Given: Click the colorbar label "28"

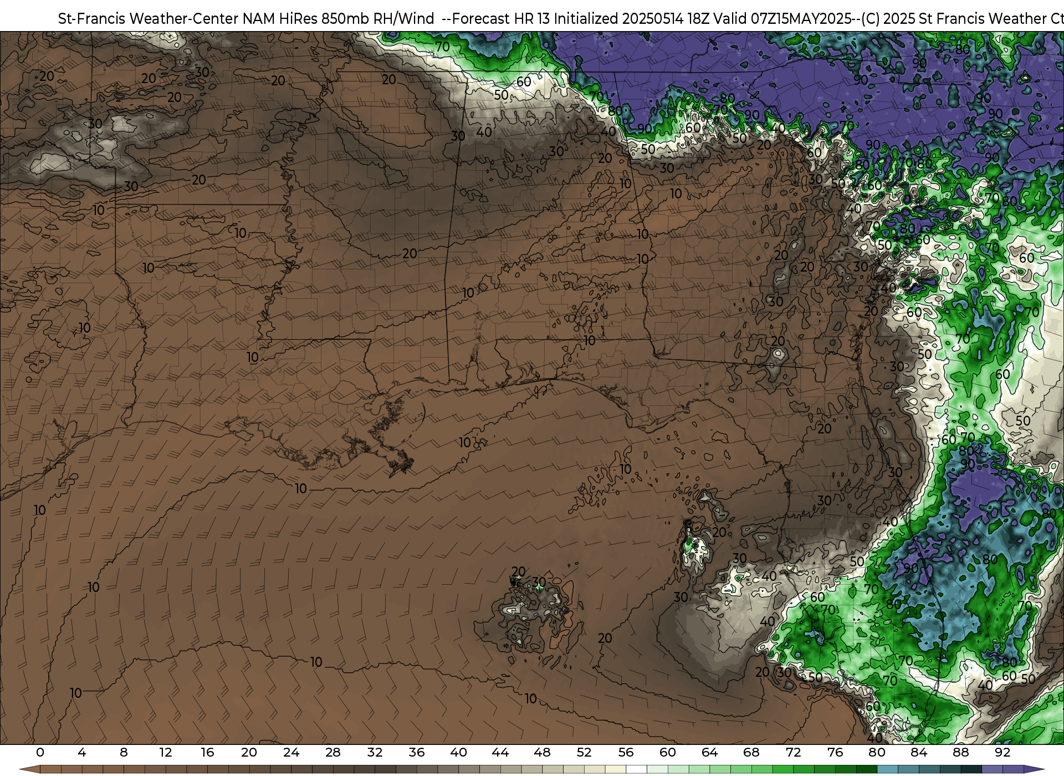Looking at the screenshot, I should (x=333, y=752).
